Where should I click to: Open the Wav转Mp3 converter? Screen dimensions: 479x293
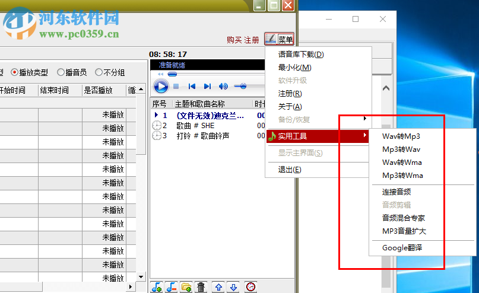click(423, 136)
